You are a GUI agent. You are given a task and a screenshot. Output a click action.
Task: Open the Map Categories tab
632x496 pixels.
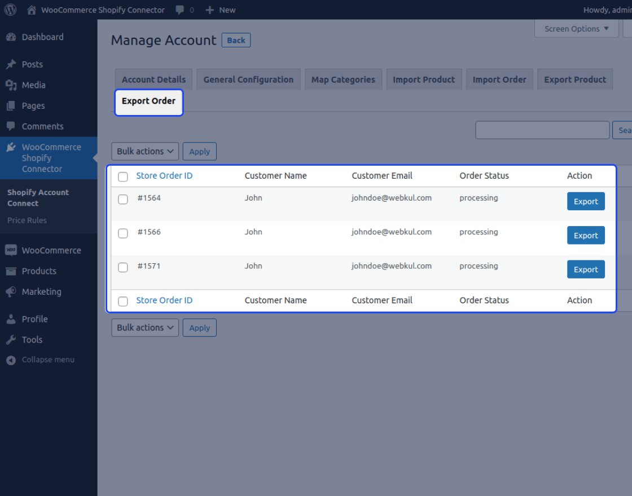[x=343, y=79]
